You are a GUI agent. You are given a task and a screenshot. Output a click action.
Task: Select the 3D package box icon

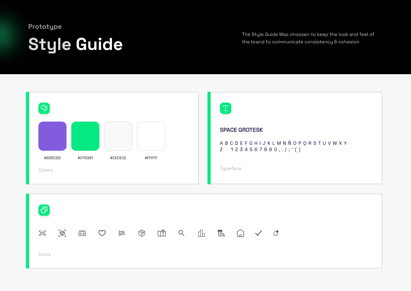(x=142, y=233)
